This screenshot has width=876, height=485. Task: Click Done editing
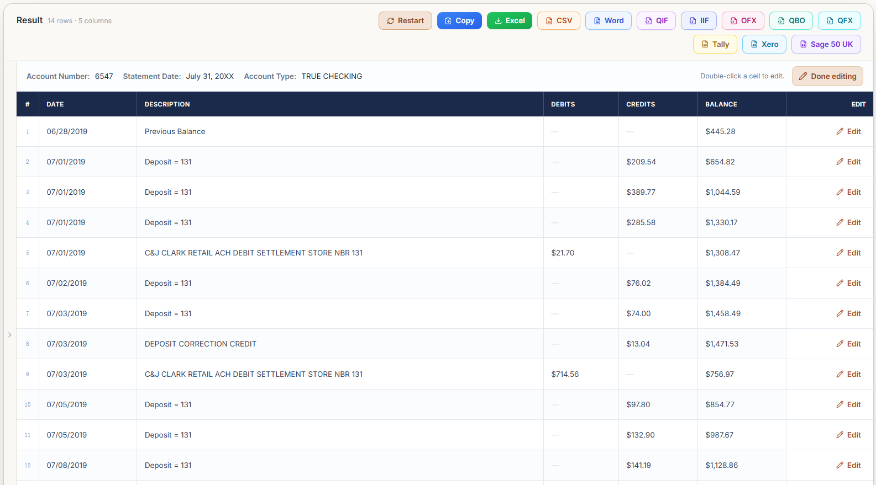click(x=827, y=77)
